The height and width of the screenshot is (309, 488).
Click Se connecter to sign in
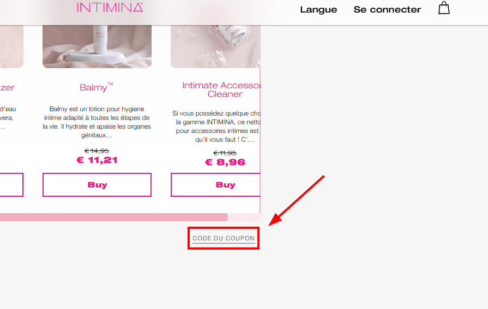(387, 10)
